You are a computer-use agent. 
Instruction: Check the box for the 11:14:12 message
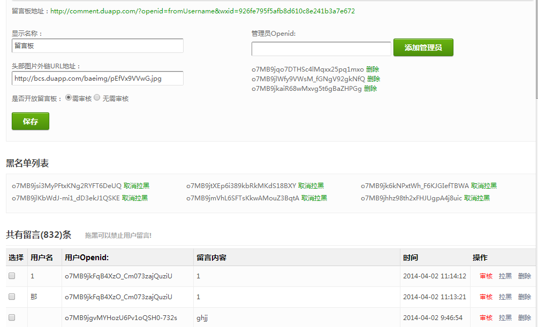click(12, 276)
